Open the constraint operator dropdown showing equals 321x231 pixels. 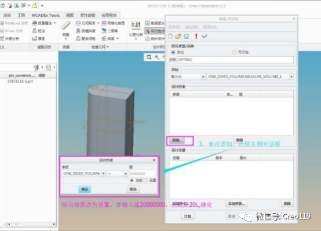[117, 174]
